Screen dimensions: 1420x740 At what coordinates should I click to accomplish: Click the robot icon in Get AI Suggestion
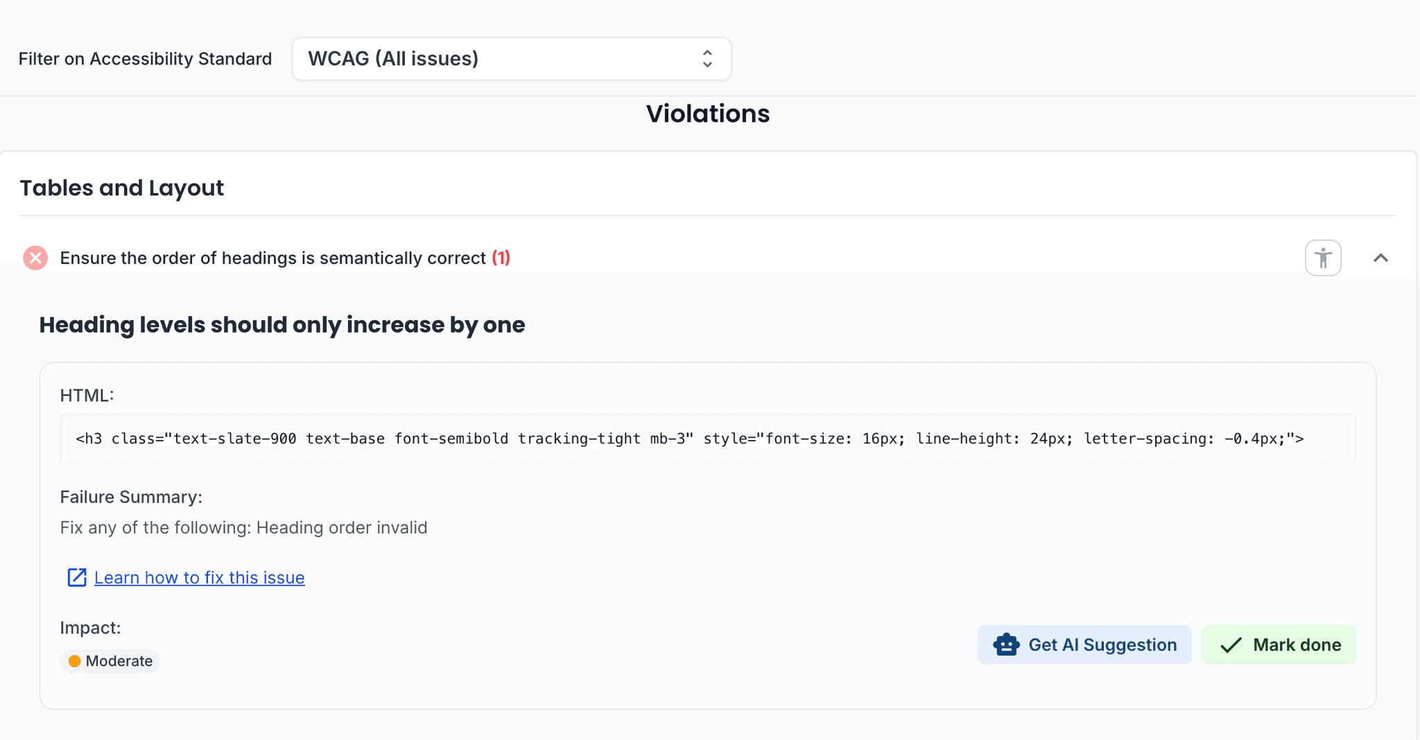click(1006, 644)
